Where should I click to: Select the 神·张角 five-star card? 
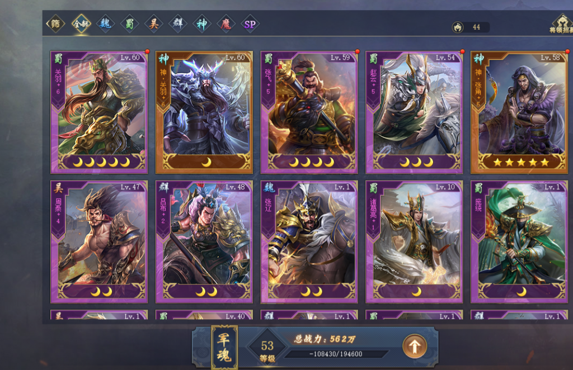pos(519,112)
